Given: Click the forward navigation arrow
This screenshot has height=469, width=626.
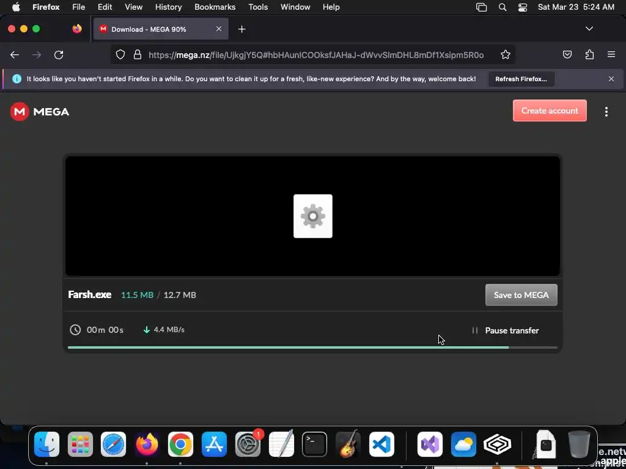Looking at the screenshot, I should (x=37, y=54).
